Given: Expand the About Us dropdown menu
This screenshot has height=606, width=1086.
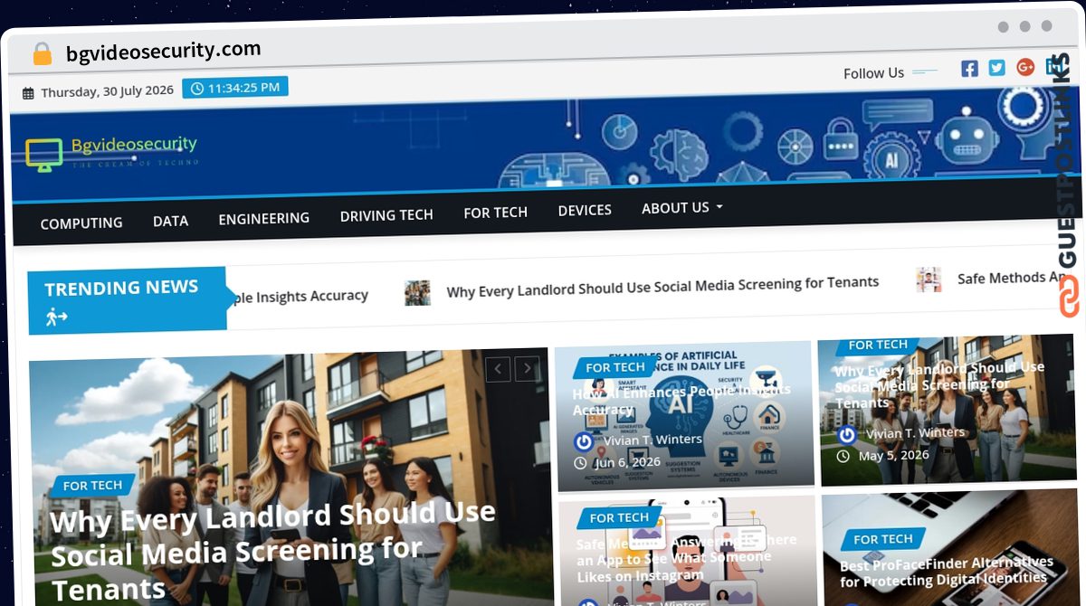Looking at the screenshot, I should pos(682,207).
